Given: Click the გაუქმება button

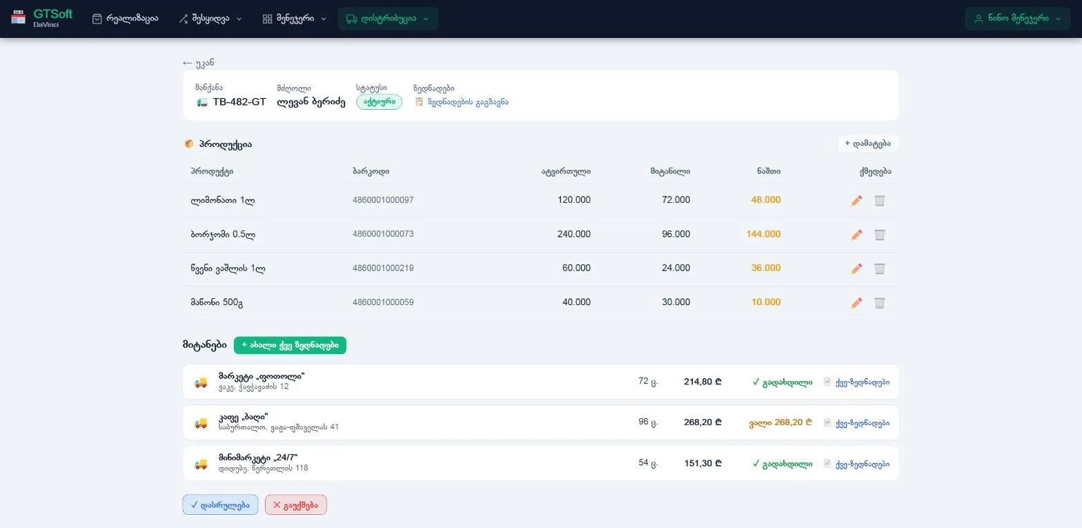Looking at the screenshot, I should click(295, 505).
